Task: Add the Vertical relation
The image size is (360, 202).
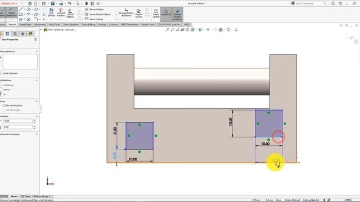Action: pos(6,90)
